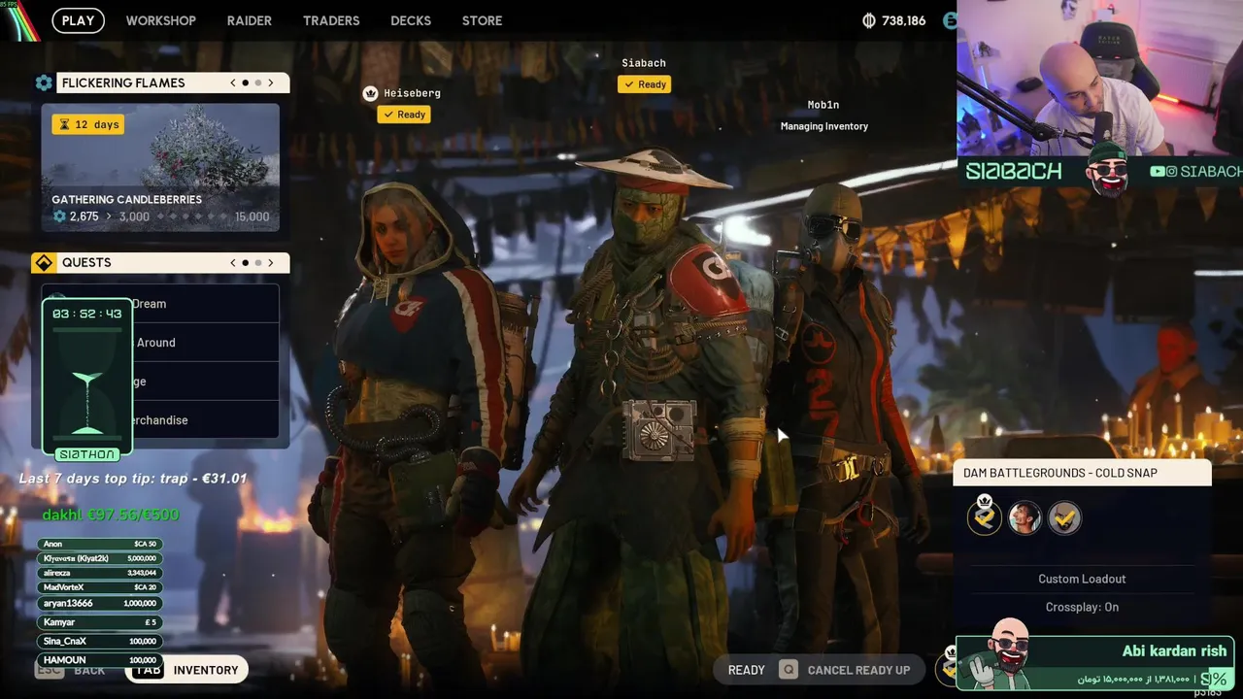Click the READY status label

coord(747,670)
